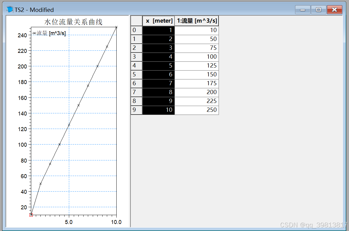Minimize the TS2 window
This screenshot has width=349, height=231.
point(302,10)
